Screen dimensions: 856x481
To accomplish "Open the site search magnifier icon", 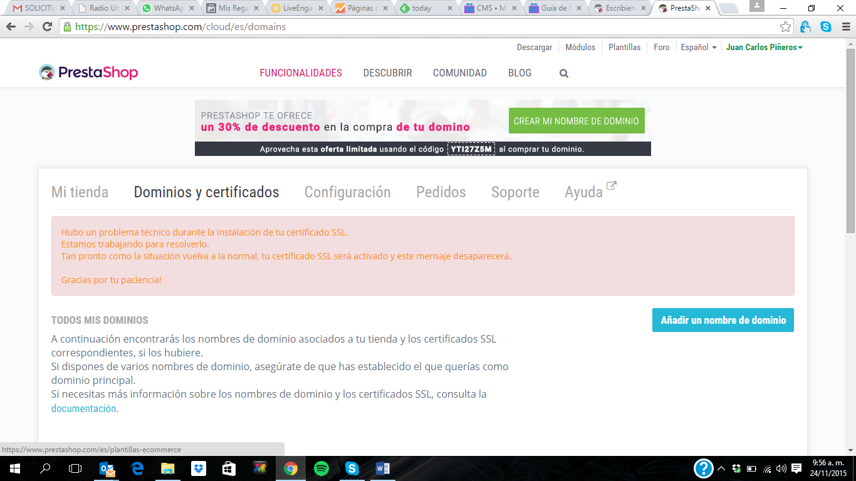I will click(564, 73).
